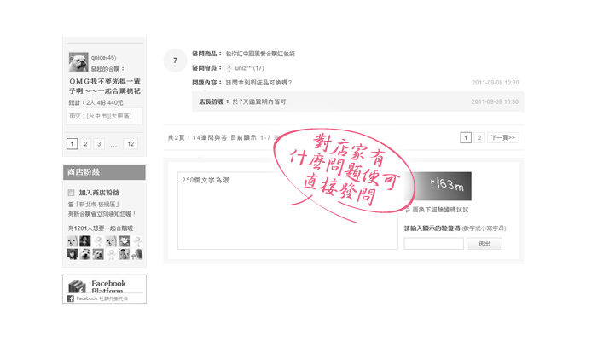The image size is (615, 341).
Task: Click the avatar icon beside uniz***(17)
Action: coord(229,68)
